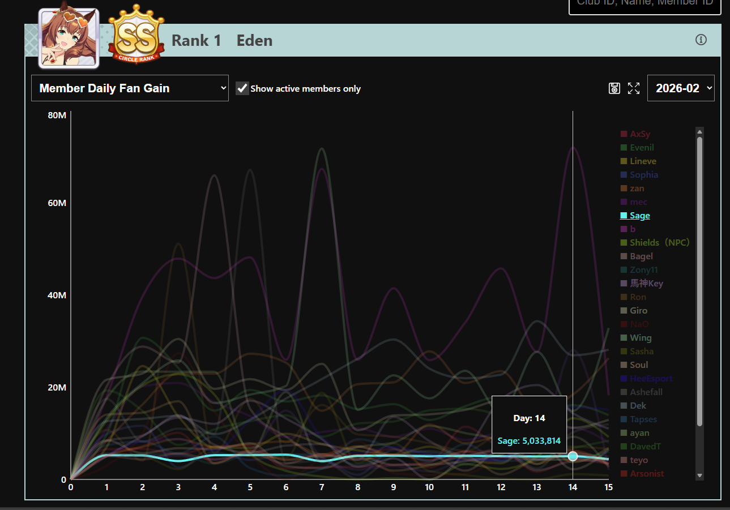Toggle the AxSy series in legend

click(635, 134)
